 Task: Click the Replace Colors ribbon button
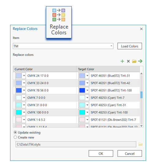[x=59, y=22]
